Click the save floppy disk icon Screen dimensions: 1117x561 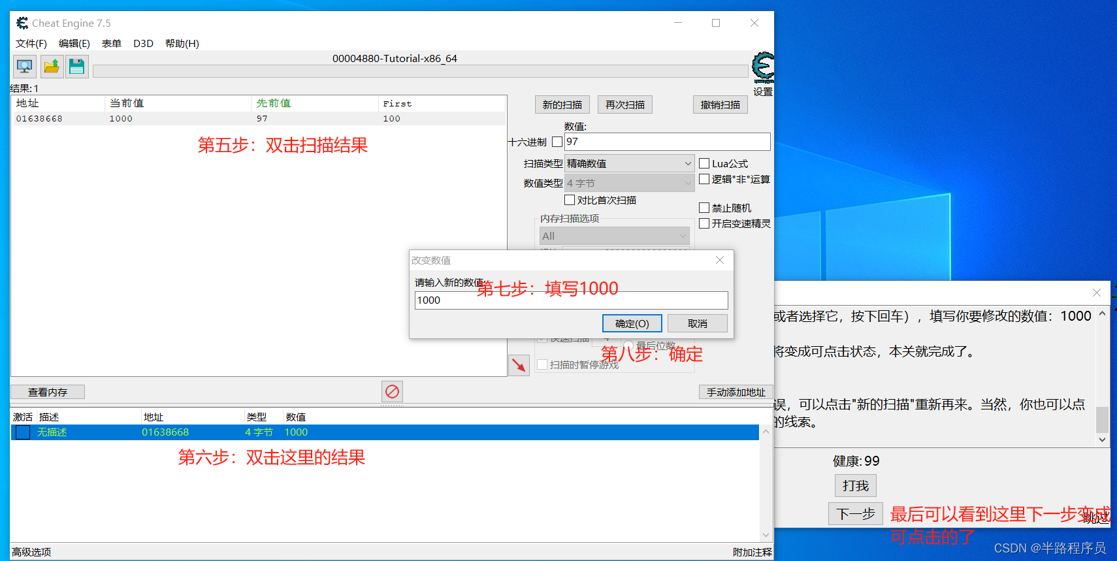[77, 67]
